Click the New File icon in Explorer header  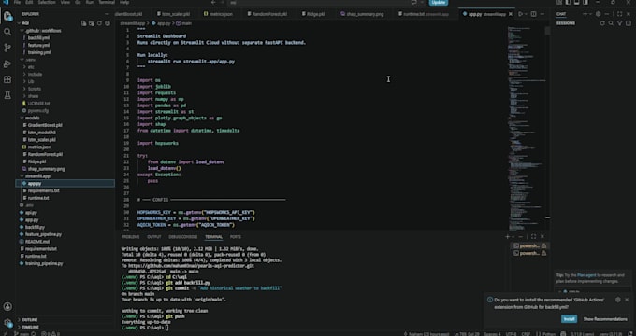coord(83,23)
